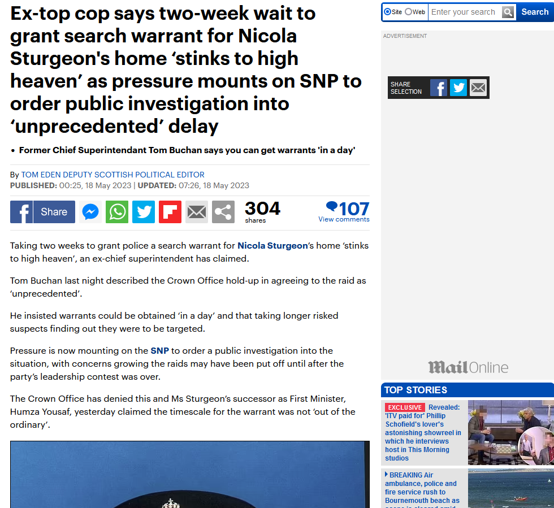Open Tom Eden author byline link
This screenshot has width=554, height=508.
(x=112, y=175)
